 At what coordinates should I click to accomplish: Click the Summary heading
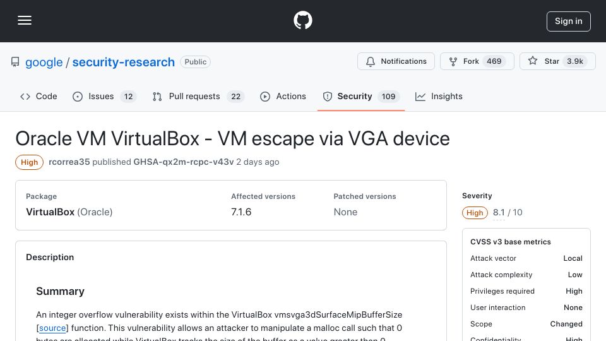coord(61,291)
